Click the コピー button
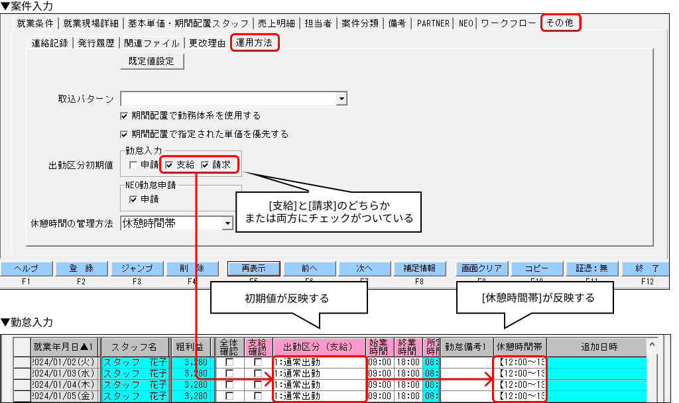This screenshot has height=403, width=679. (536, 268)
